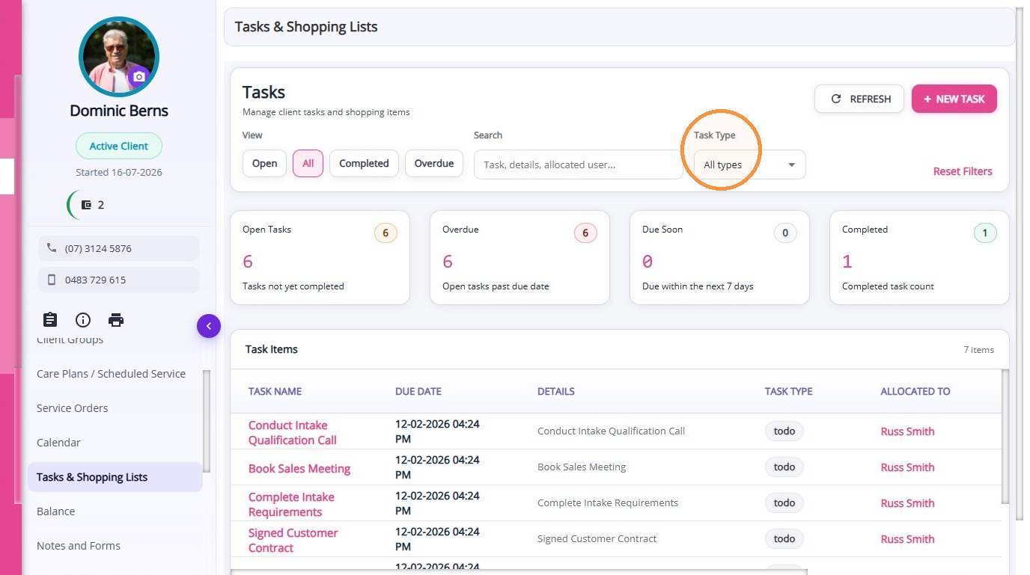Image resolution: width=1030 pixels, height=575 pixels.
Task: Open Calendar in the sidebar menu
Action: 58,443
